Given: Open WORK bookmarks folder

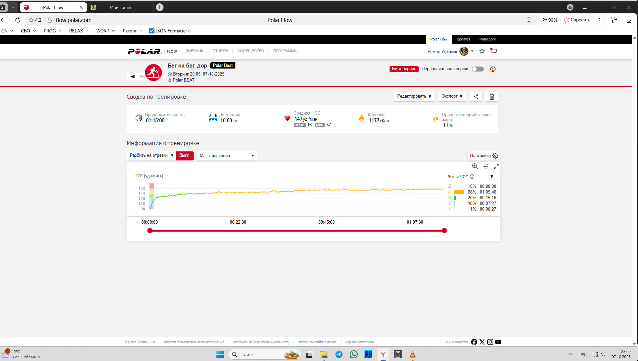Looking at the screenshot, I should pos(106,31).
